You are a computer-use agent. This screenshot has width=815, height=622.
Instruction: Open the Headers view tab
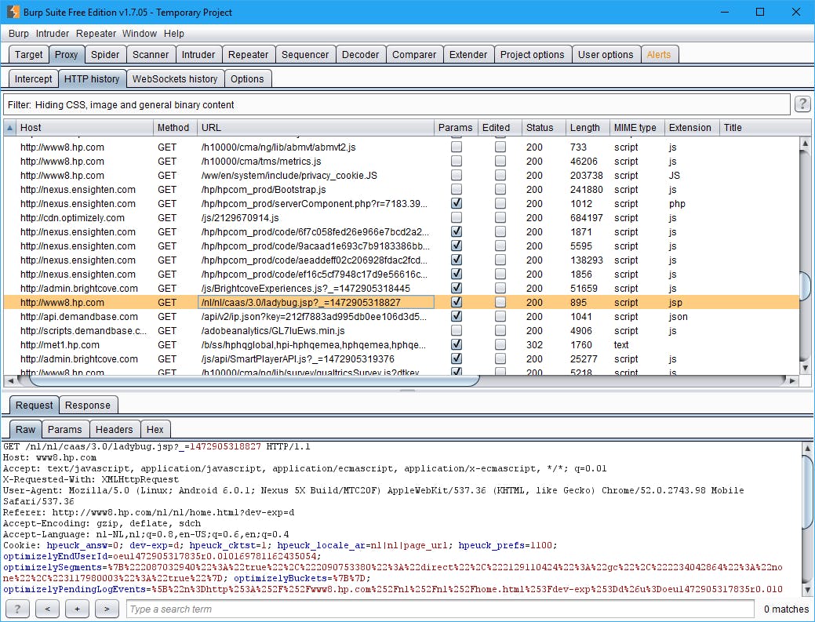(114, 429)
